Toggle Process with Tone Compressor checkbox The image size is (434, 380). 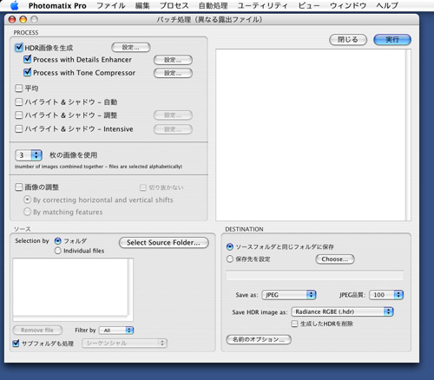[28, 72]
